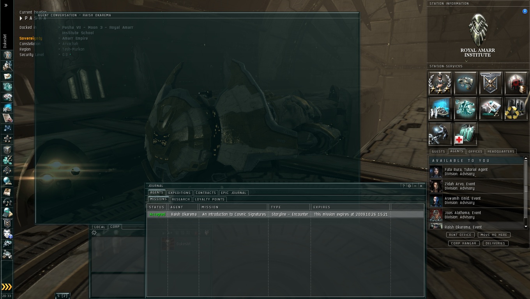Show the Offices tab in station panel

(x=475, y=151)
